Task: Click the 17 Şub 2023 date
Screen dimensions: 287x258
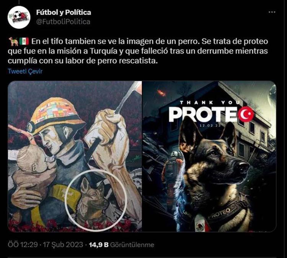Action: coord(63,245)
